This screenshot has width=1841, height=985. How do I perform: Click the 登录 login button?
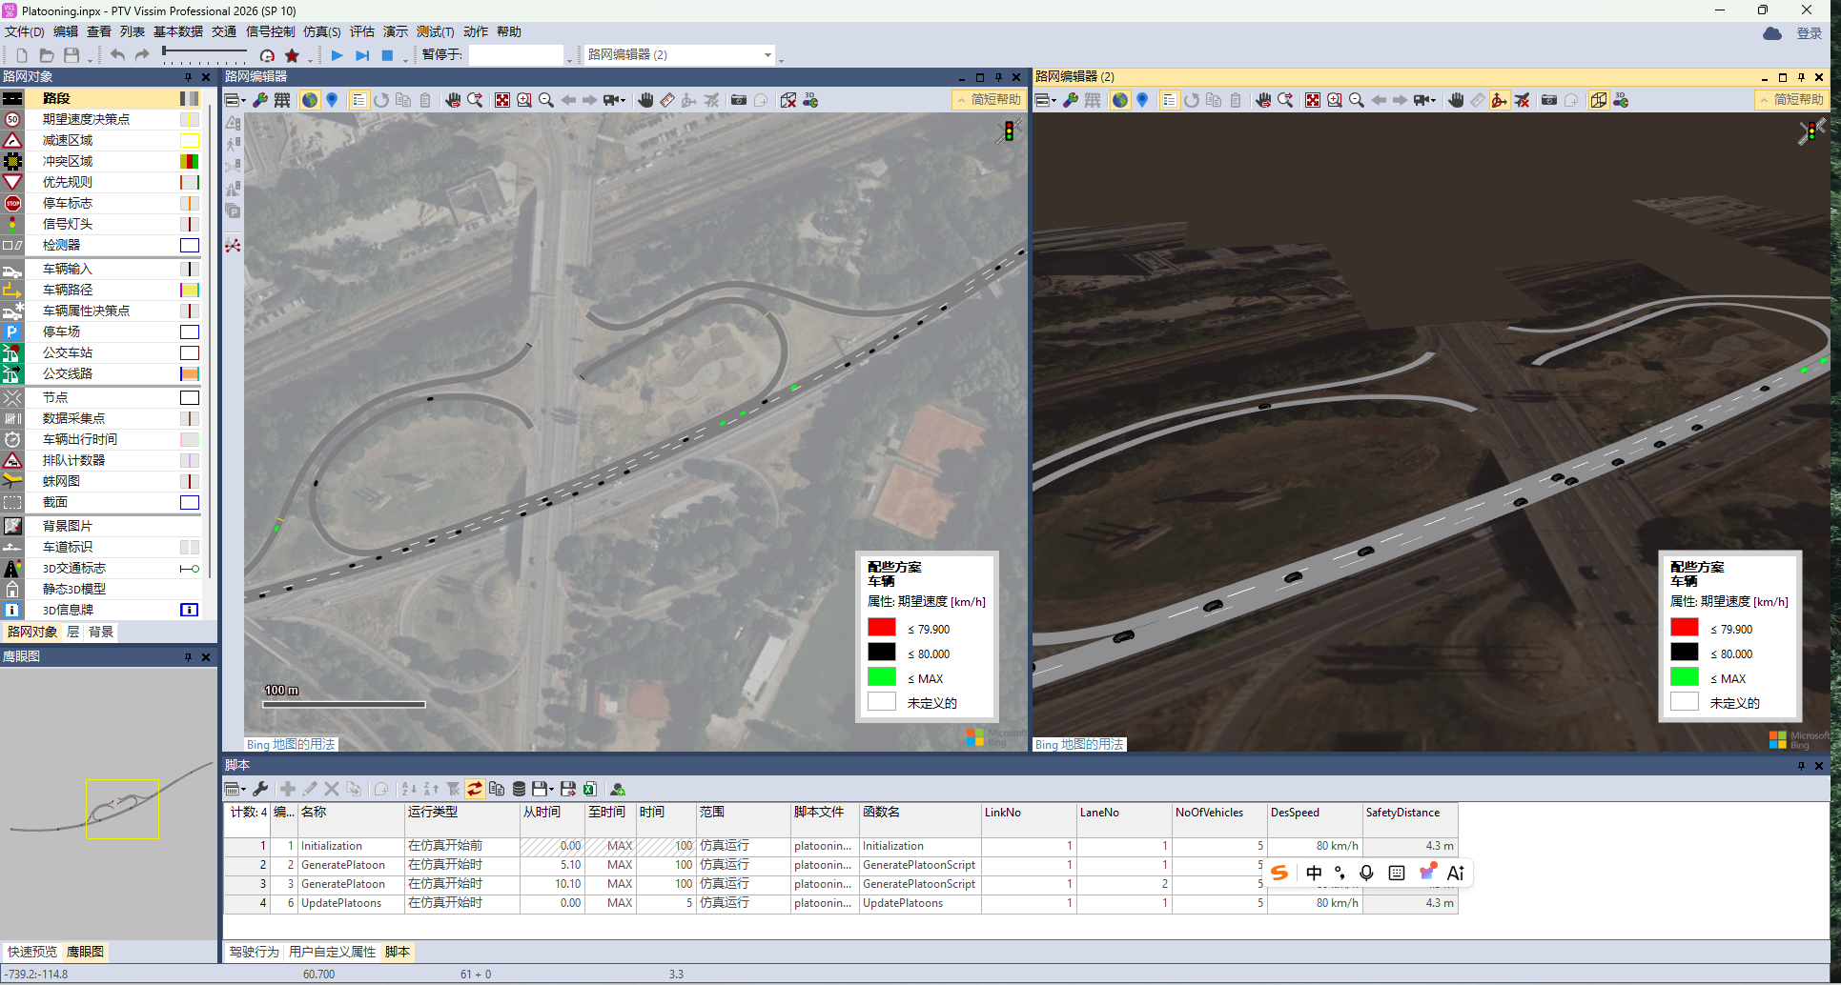pos(1810,33)
